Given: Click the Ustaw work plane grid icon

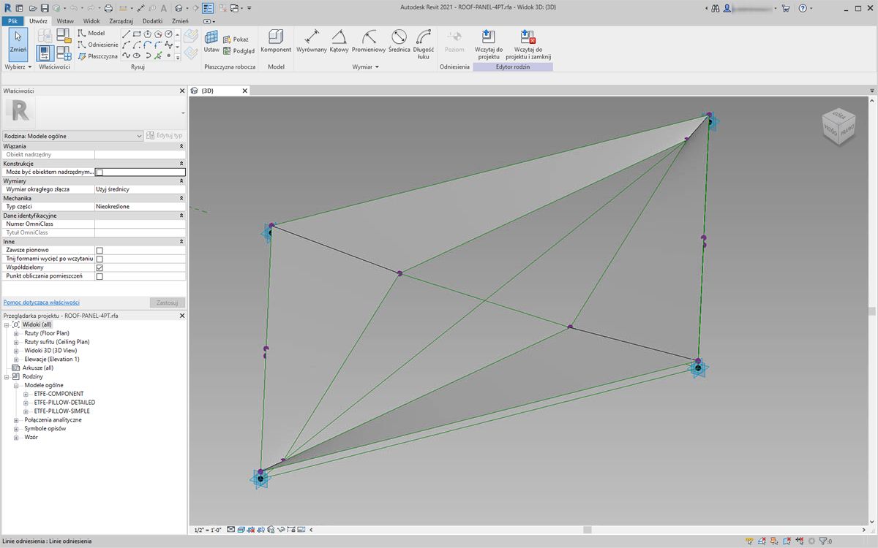Looking at the screenshot, I should point(211,42).
